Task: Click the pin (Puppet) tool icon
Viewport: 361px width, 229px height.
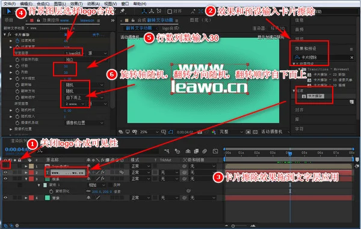Action: click(x=122, y=11)
